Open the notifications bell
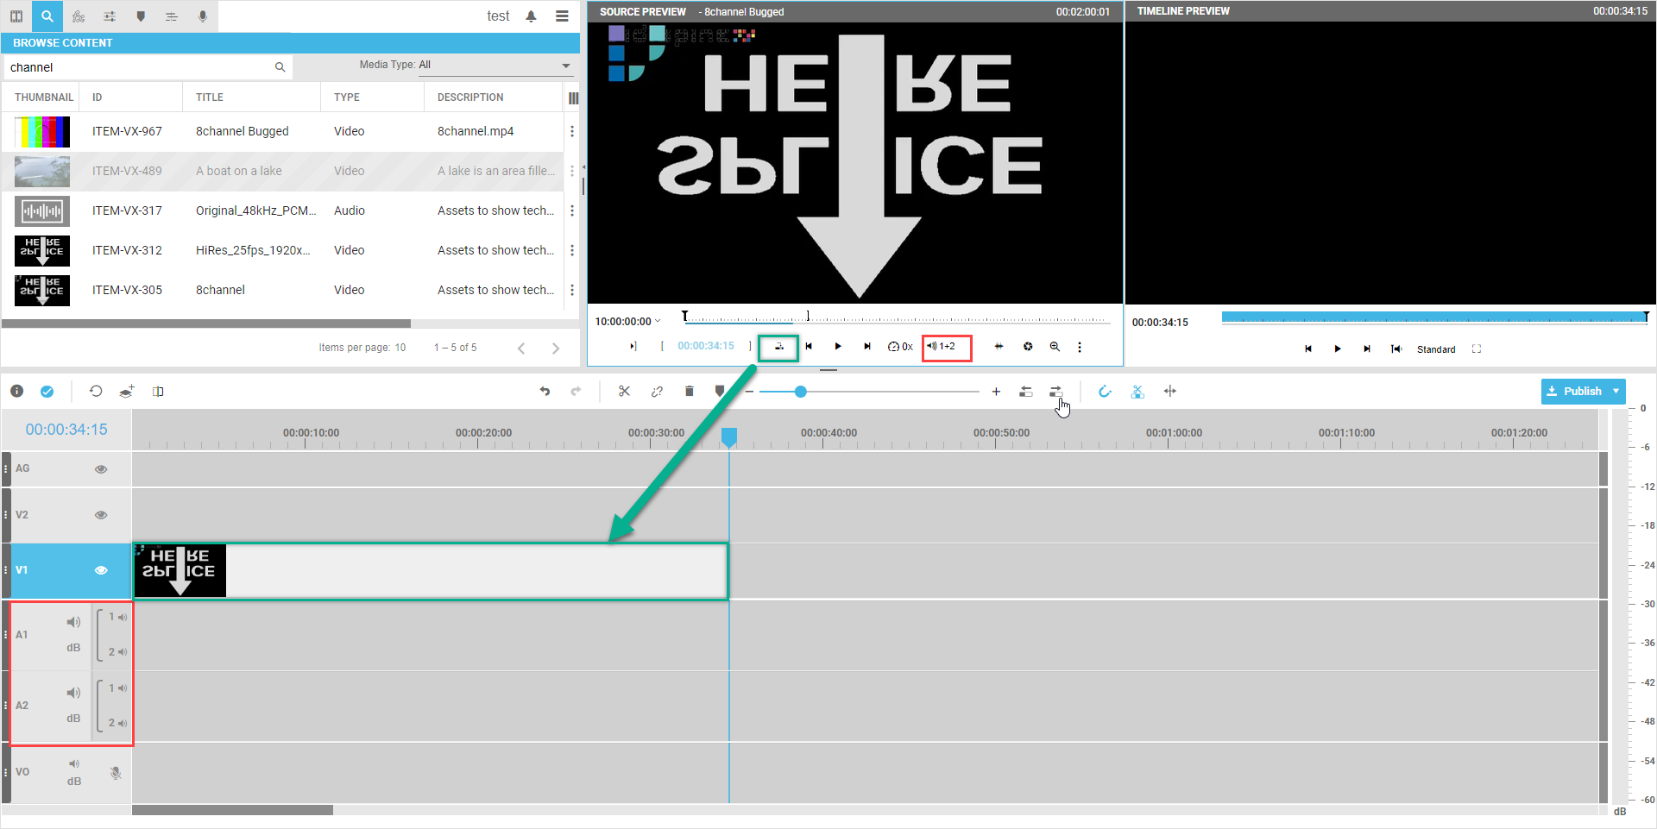1657x829 pixels. pyautogui.click(x=531, y=16)
